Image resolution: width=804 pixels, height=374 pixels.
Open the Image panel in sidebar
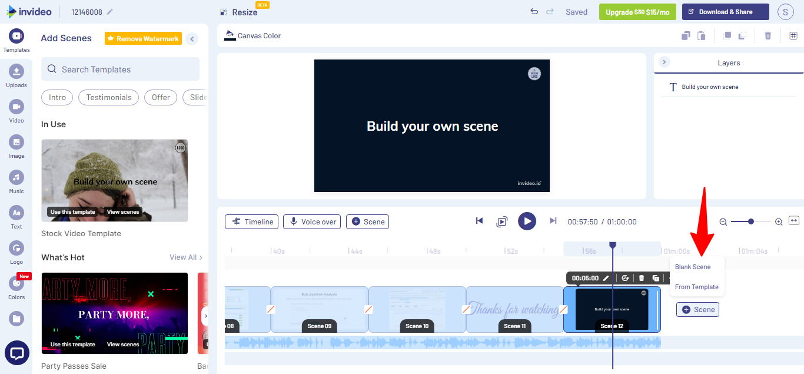(x=16, y=147)
